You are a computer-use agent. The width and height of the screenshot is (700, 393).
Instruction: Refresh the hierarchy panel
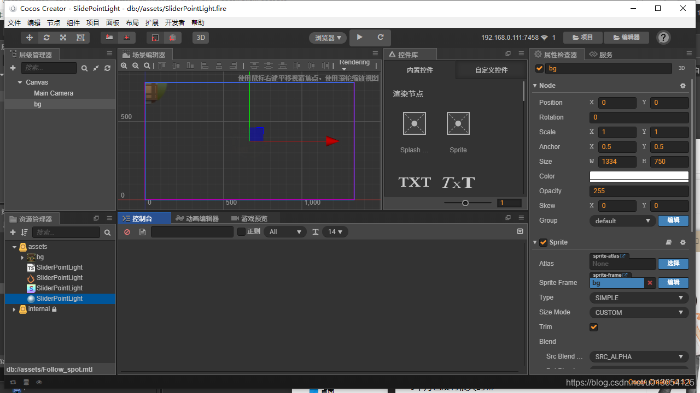click(x=107, y=68)
